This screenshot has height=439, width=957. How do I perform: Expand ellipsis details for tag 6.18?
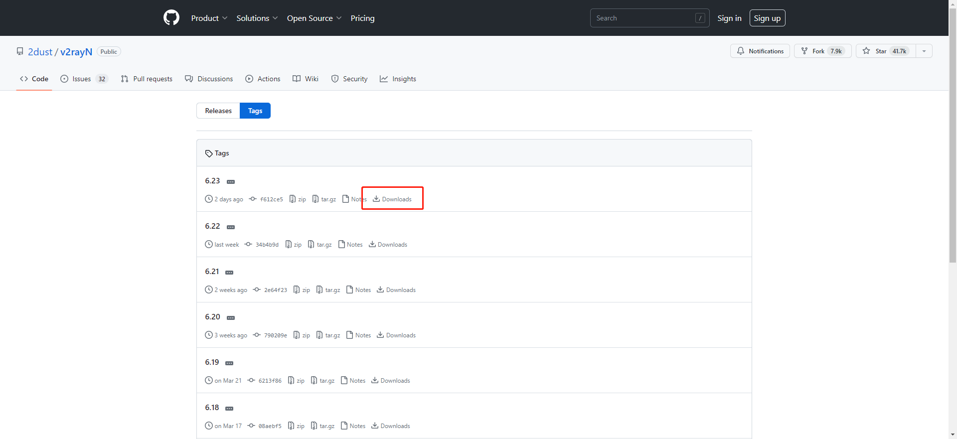click(x=229, y=409)
